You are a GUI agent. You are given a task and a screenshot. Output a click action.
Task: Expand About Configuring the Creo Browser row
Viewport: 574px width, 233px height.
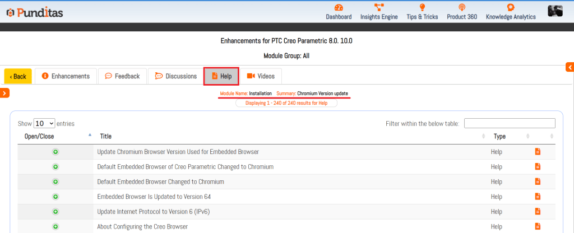[55, 227]
